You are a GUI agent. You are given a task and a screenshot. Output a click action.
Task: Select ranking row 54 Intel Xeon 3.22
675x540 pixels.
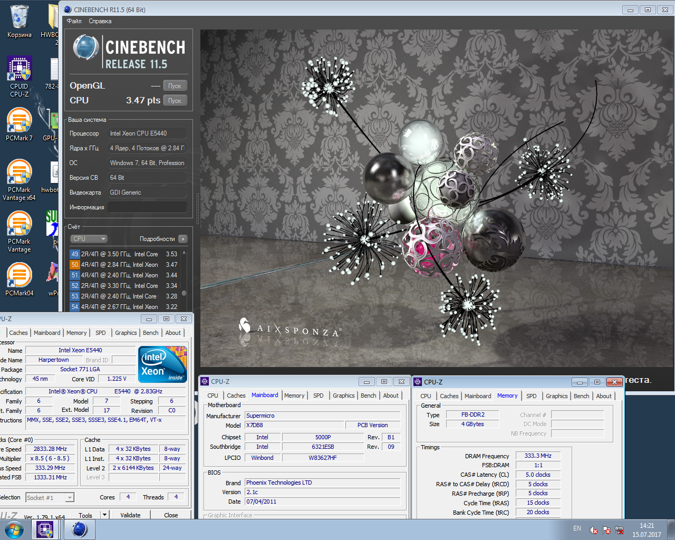click(124, 307)
